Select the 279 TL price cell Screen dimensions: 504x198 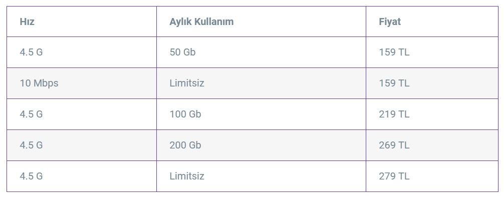pos(432,176)
